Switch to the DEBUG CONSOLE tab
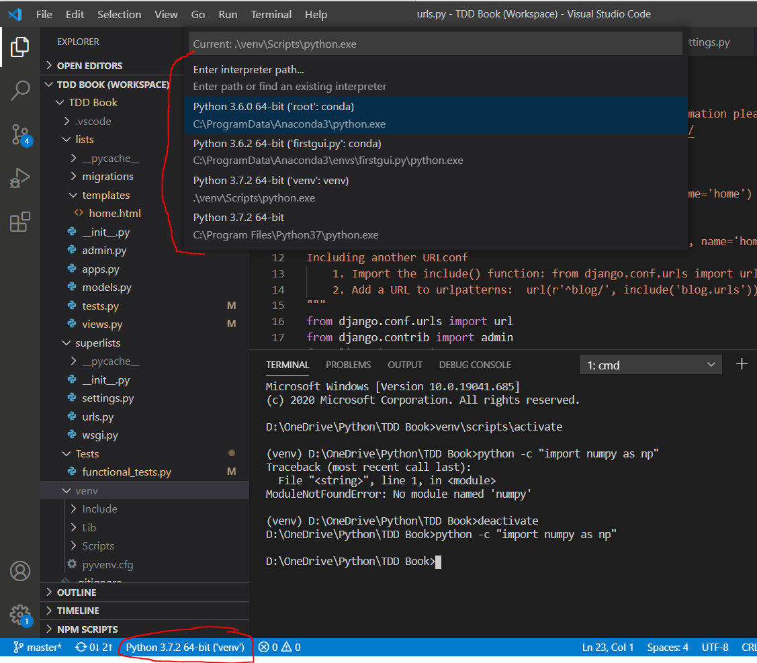Screen dimensions: 757x663 click(474, 364)
